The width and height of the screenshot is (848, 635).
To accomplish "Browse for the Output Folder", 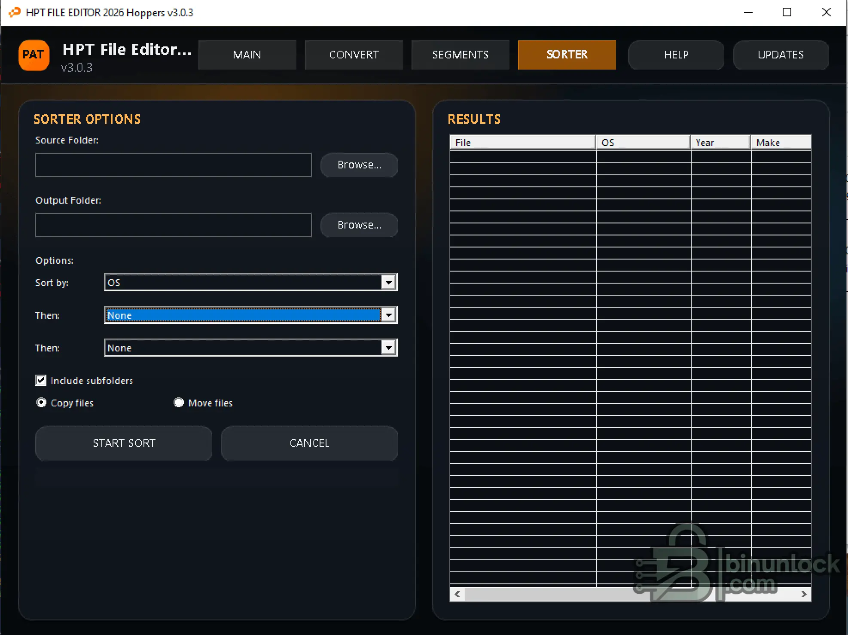I will (359, 225).
